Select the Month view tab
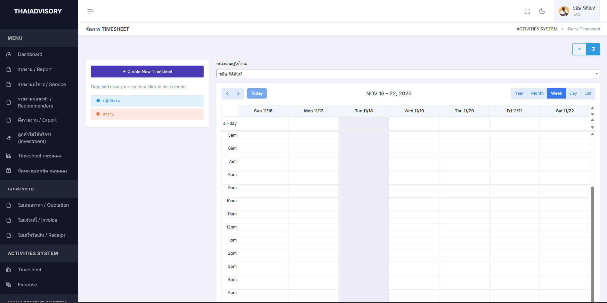Viewport: 607px width, 303px height. [x=537, y=93]
